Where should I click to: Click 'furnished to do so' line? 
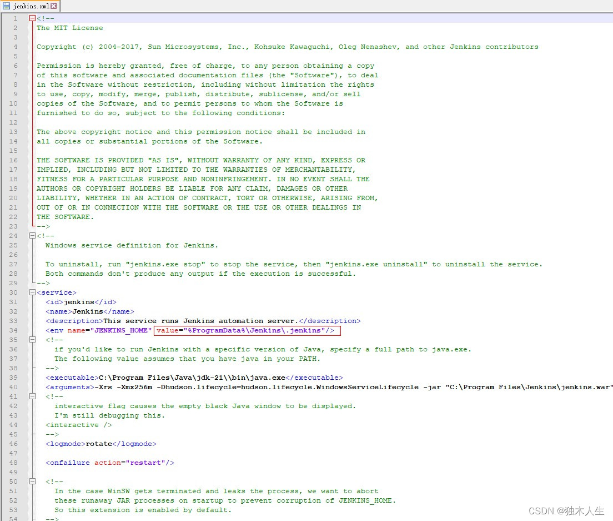[160, 113]
